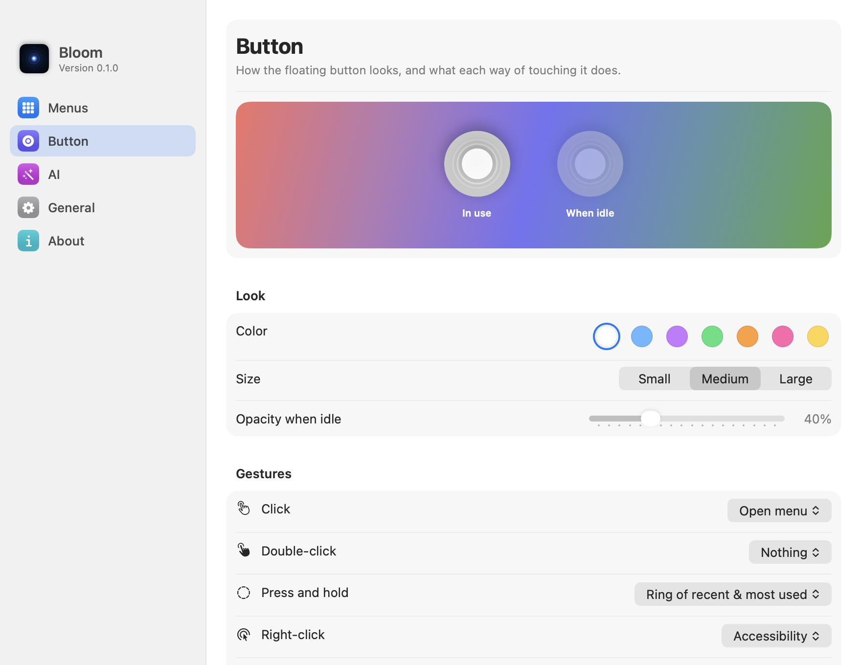The image size is (861, 665).
Task: Go to the AI settings page
Action: 103,174
